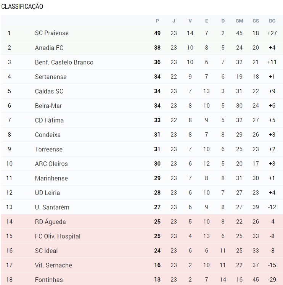Select Torreense from the classification

pos(49,149)
